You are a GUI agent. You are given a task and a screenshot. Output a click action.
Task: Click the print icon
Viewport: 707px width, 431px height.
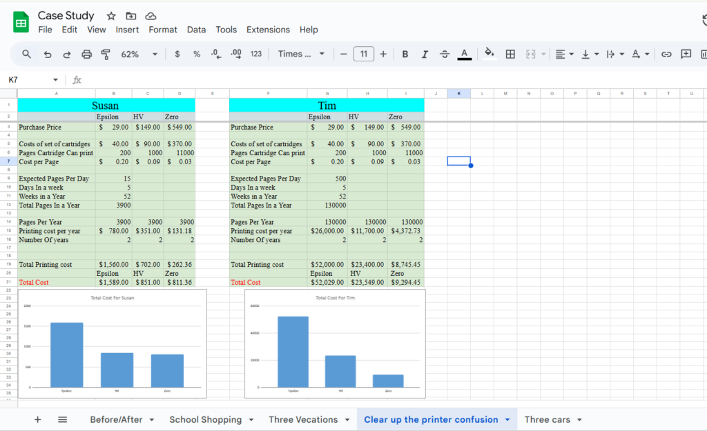pyautogui.click(x=86, y=54)
